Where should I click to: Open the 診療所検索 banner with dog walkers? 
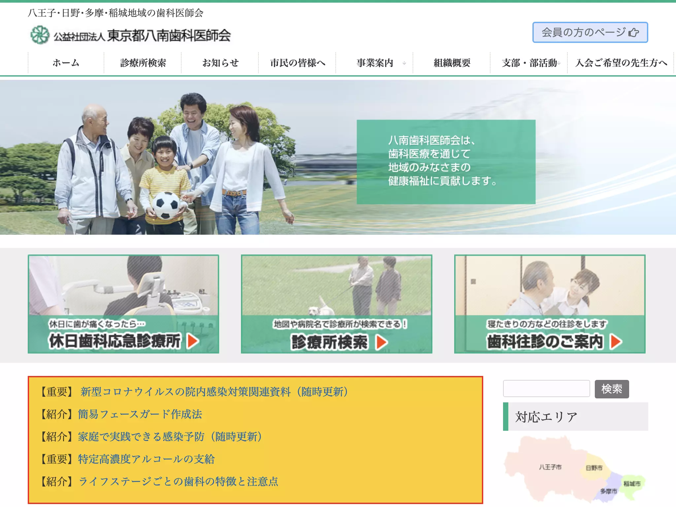tap(336, 304)
